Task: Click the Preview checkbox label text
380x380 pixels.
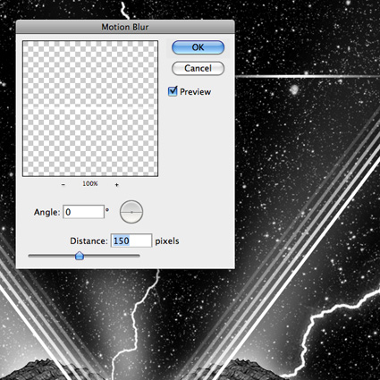Action: coord(195,92)
